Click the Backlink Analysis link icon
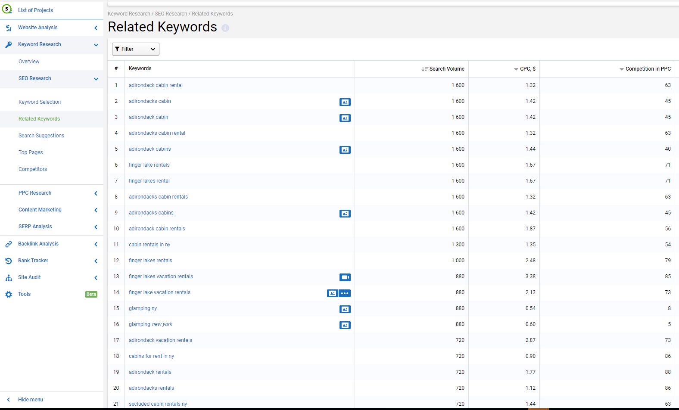This screenshot has width=679, height=410. coord(9,244)
